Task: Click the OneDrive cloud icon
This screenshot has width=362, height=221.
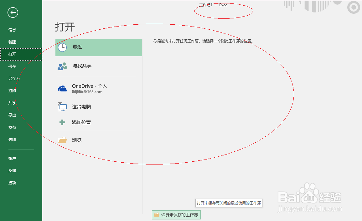Action: 62,88
